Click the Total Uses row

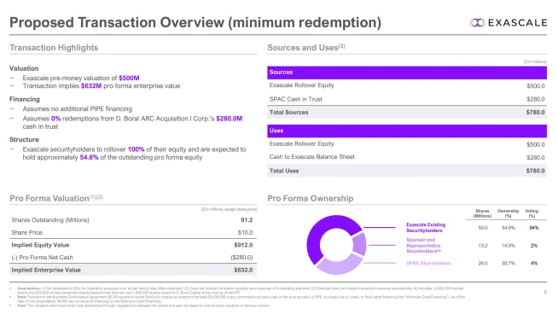click(x=407, y=171)
